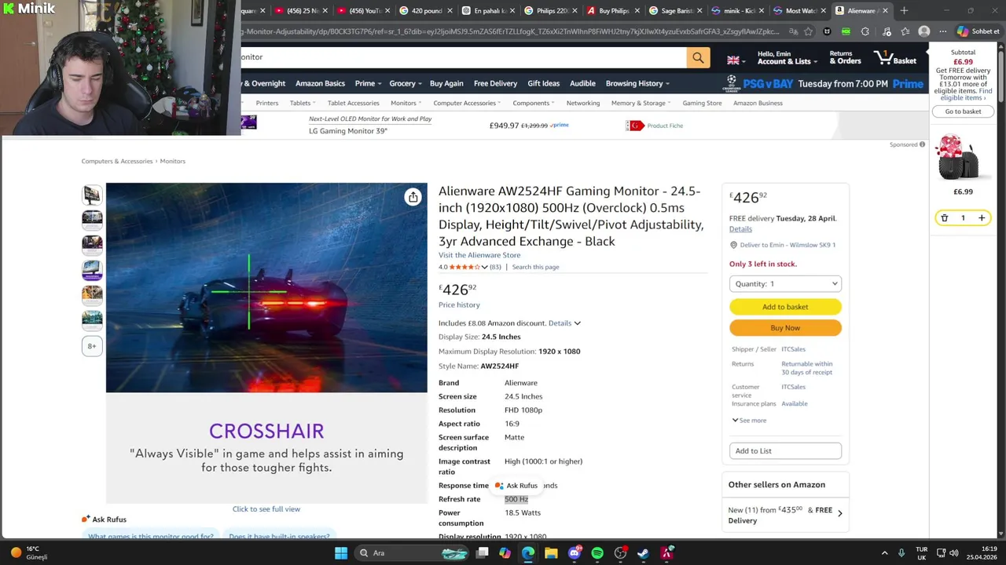Click Add to List button
Viewport: 1006px width, 565px height.
tap(785, 450)
